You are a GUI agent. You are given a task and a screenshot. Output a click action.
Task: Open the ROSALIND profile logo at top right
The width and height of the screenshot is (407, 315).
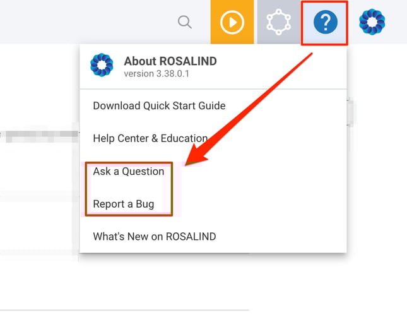(372, 22)
